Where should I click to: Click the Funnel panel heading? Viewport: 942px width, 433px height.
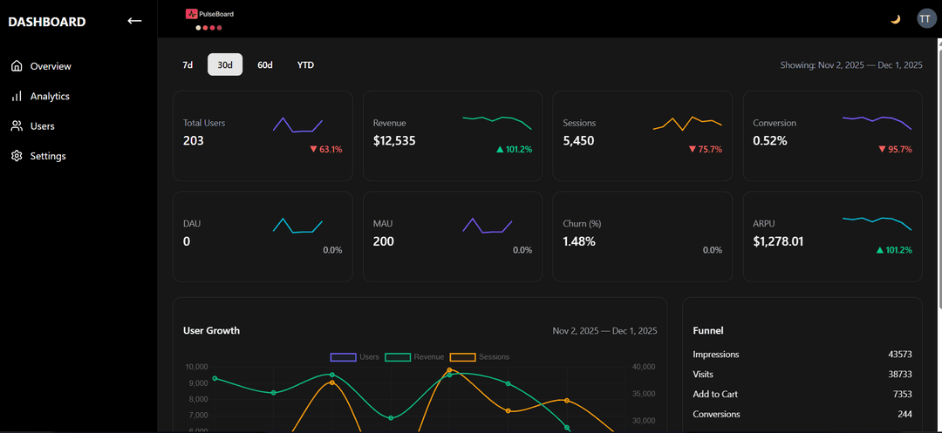707,330
